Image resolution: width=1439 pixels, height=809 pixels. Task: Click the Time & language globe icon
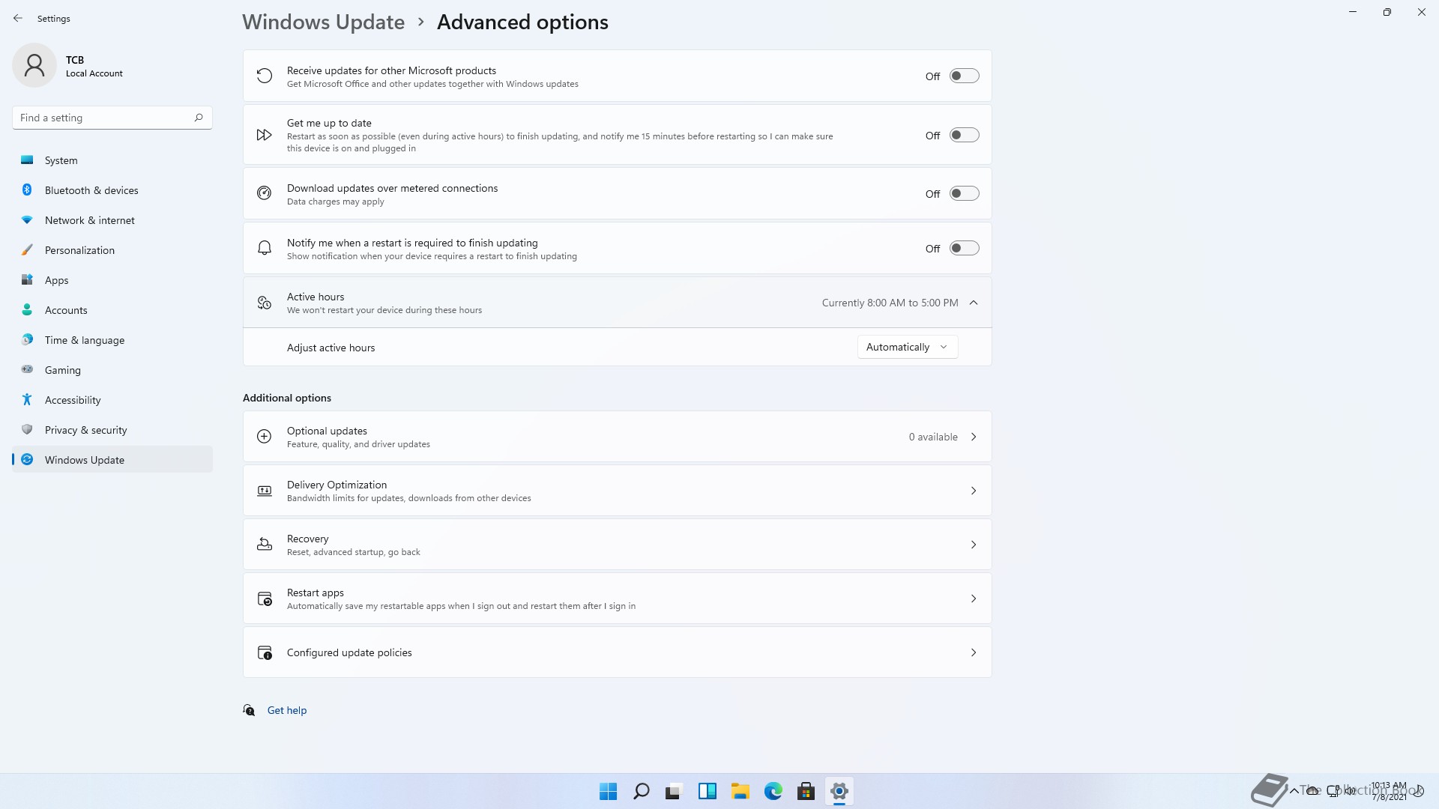[x=27, y=339]
